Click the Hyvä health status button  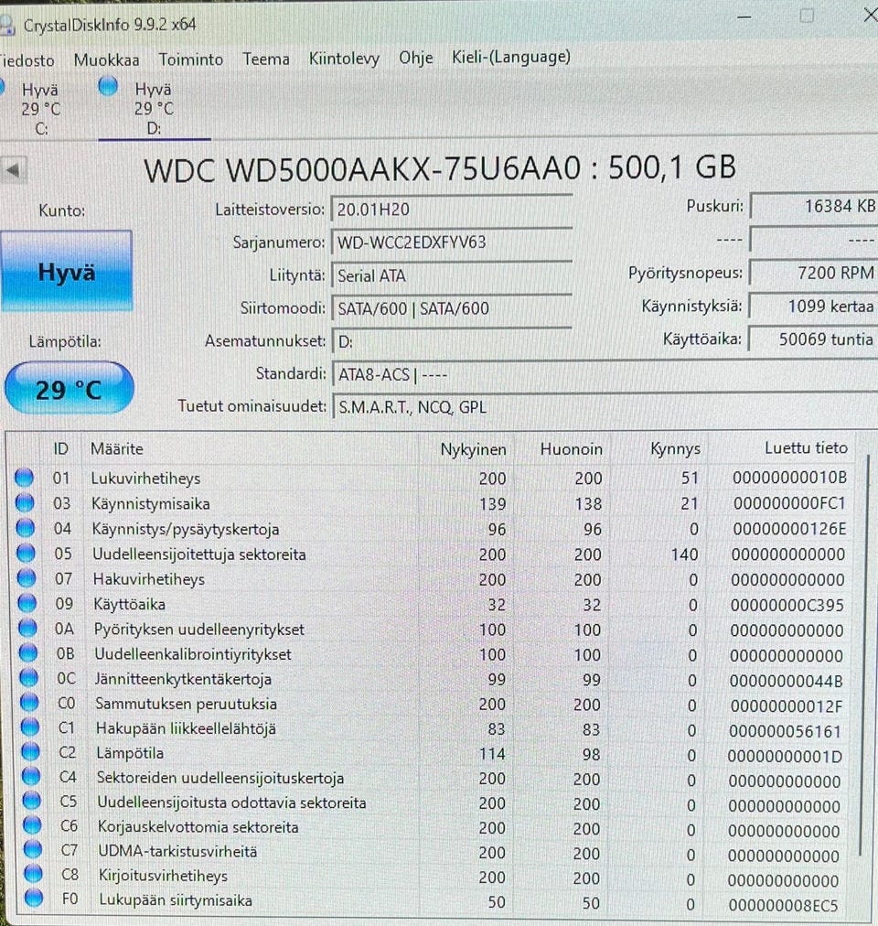[x=67, y=272]
